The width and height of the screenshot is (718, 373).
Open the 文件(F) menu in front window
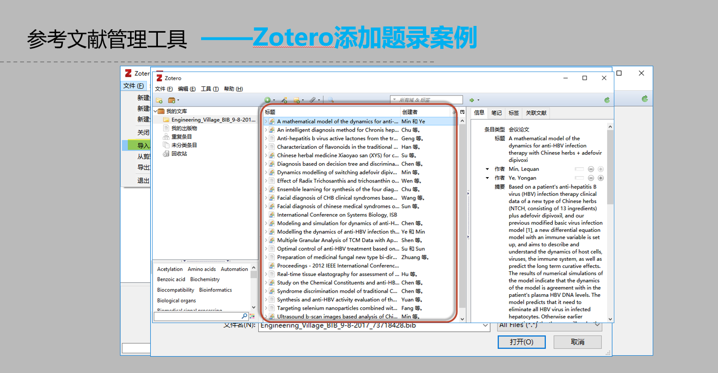pyautogui.click(x=164, y=89)
